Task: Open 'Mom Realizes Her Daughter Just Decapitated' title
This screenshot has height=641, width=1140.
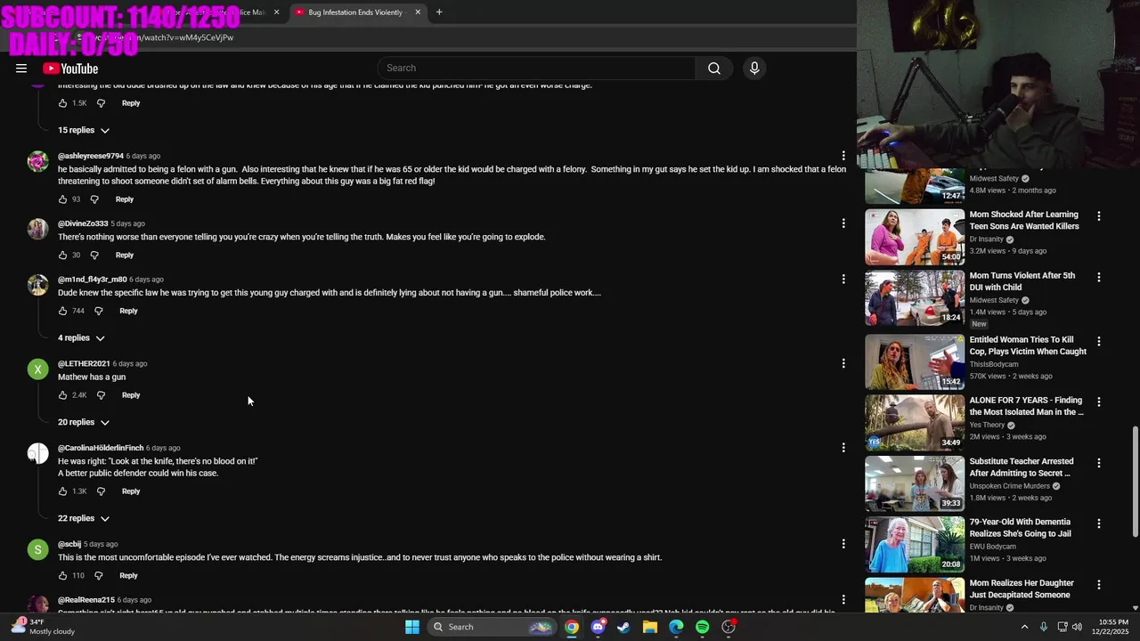Action: 1021,588
